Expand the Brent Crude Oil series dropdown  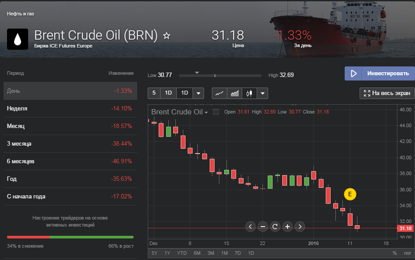206,113
